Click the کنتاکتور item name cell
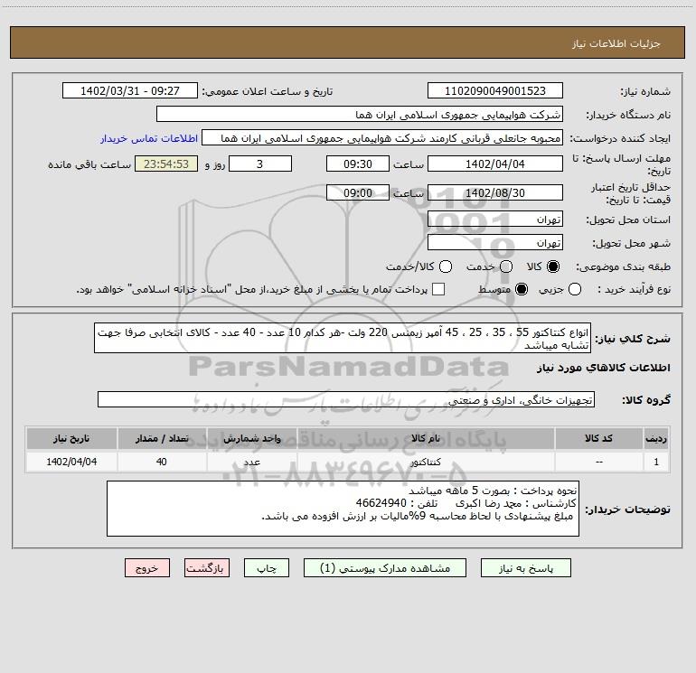This screenshot has height=673, width=696. (426, 462)
